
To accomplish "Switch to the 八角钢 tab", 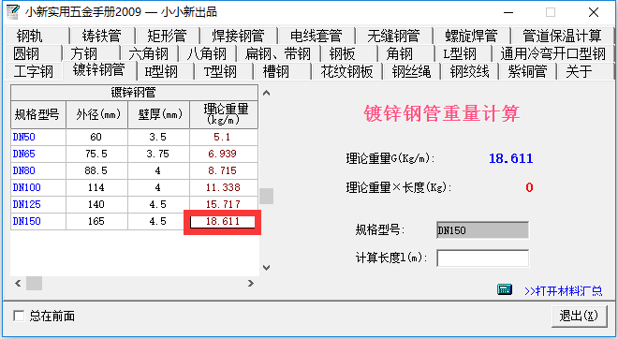I will (207, 53).
